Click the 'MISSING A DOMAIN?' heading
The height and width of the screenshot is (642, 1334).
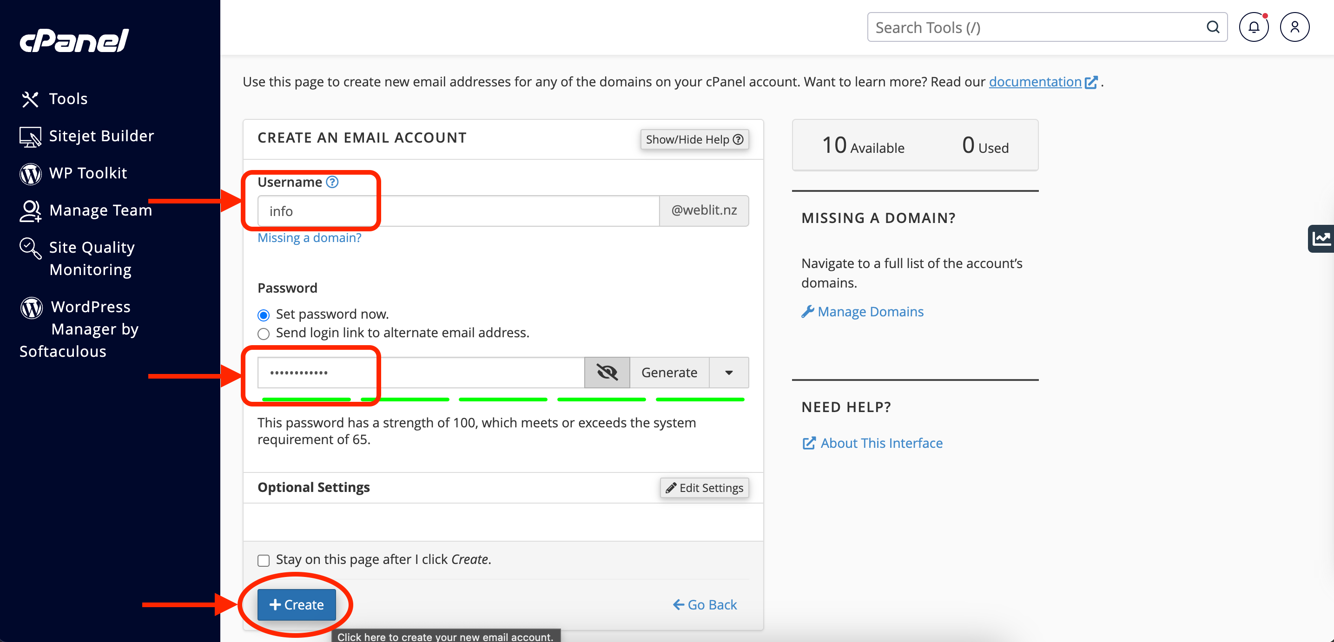point(878,218)
